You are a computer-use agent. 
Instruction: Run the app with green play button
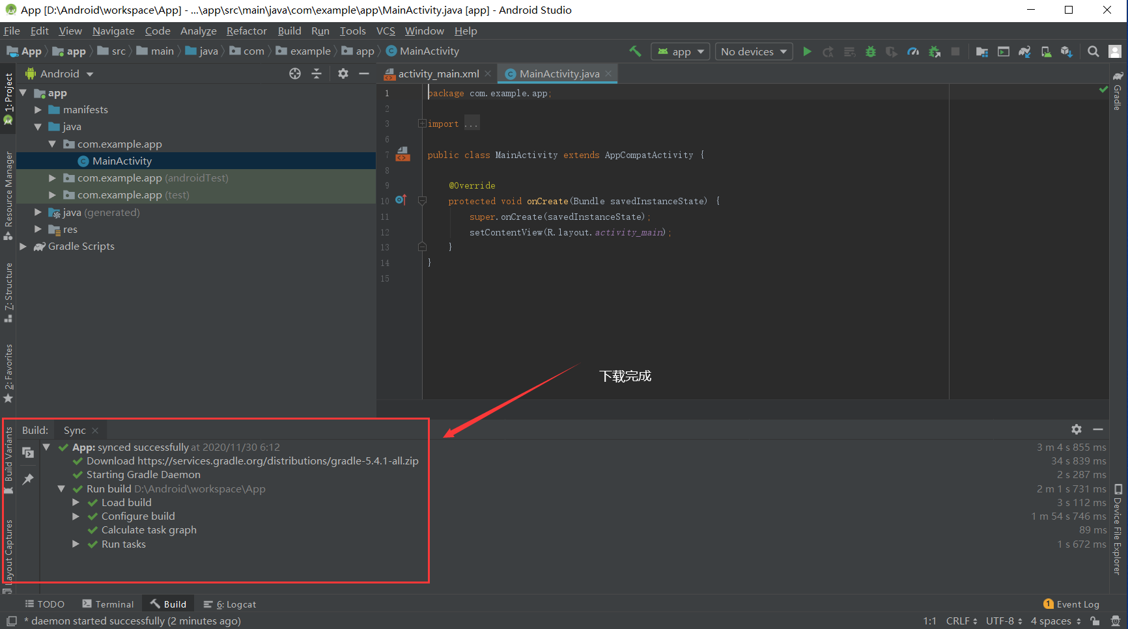coord(807,51)
